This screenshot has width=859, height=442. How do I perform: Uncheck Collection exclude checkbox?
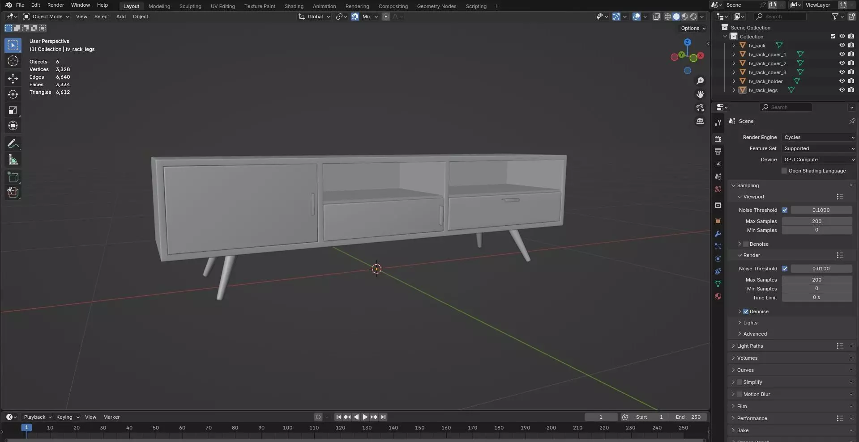(x=833, y=36)
